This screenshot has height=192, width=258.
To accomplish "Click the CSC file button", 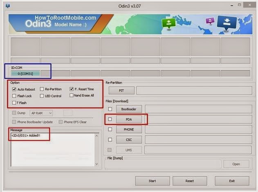I will pyautogui.click(x=129, y=140).
